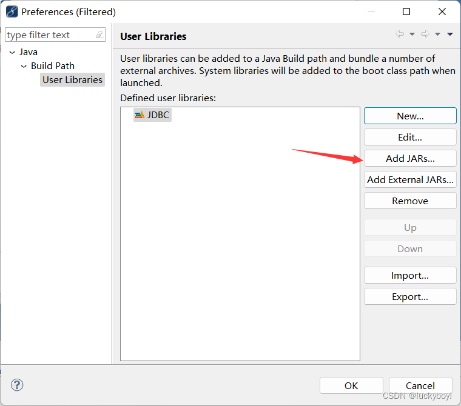Image resolution: width=461 pixels, height=406 pixels.
Task: Confirm the dialog with OK
Action: [x=351, y=385]
